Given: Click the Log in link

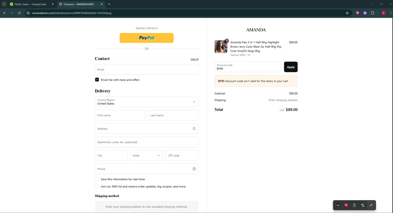Looking at the screenshot, I should pos(194,59).
